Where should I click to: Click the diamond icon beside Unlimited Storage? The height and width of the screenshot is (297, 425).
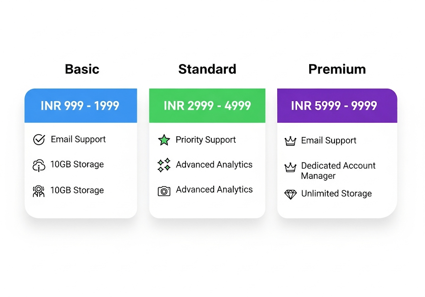pyautogui.click(x=291, y=194)
